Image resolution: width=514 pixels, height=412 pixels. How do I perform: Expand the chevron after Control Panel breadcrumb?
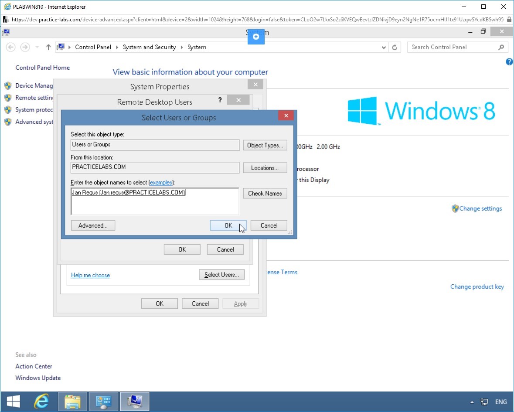pyautogui.click(x=117, y=47)
